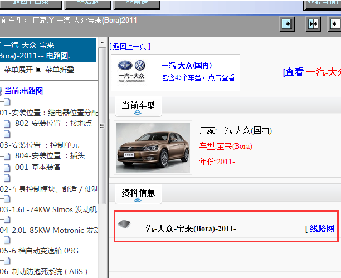Click the Bora car photo thumbnail
This screenshot has height=278, width=341.
(153, 148)
